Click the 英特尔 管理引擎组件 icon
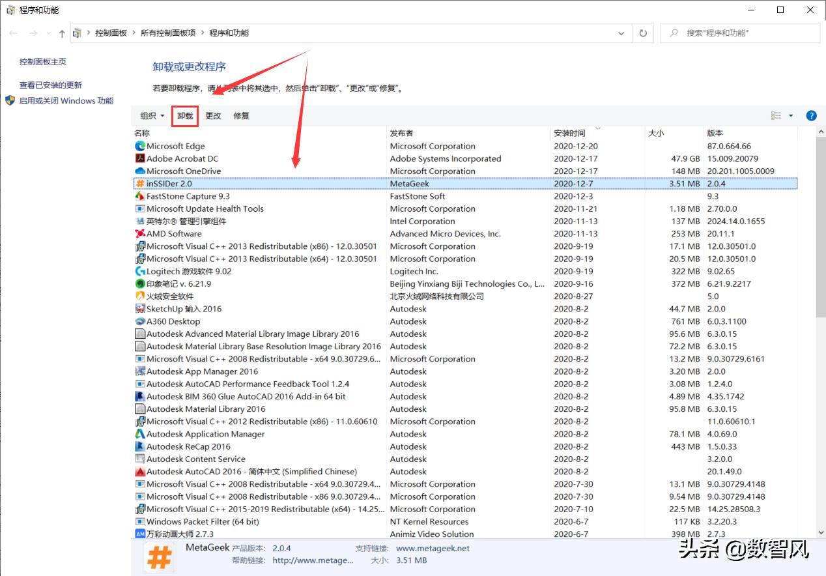 pyautogui.click(x=140, y=222)
